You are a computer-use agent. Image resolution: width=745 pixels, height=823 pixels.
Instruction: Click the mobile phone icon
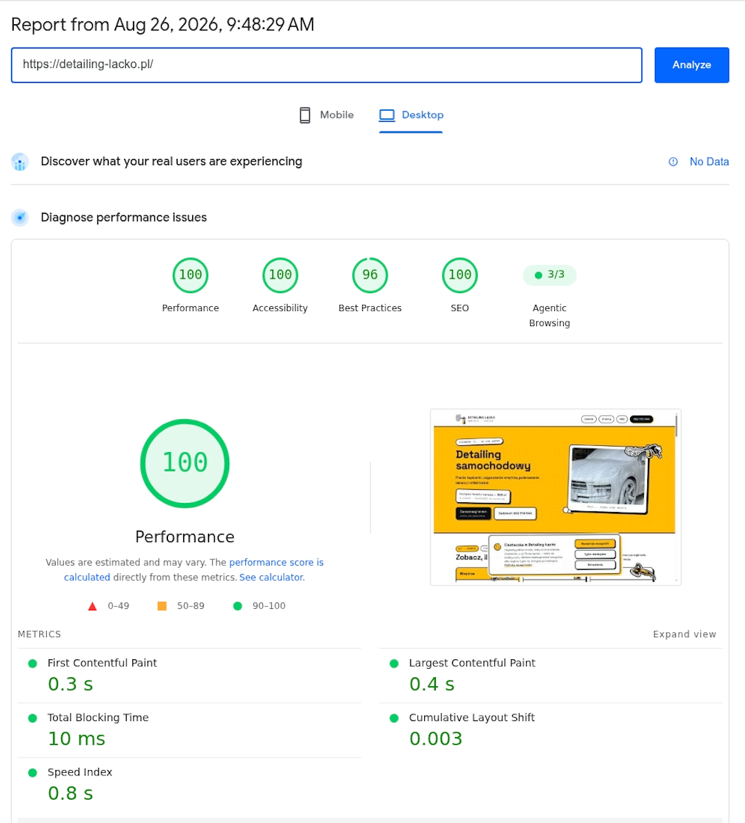point(305,115)
